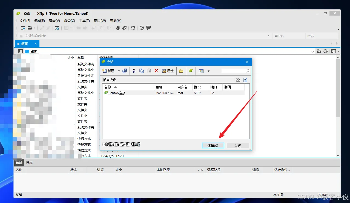Screen dimensions: 350x203
Task: Click the 主机名或IP地址 input field
Action: click(145, 36)
